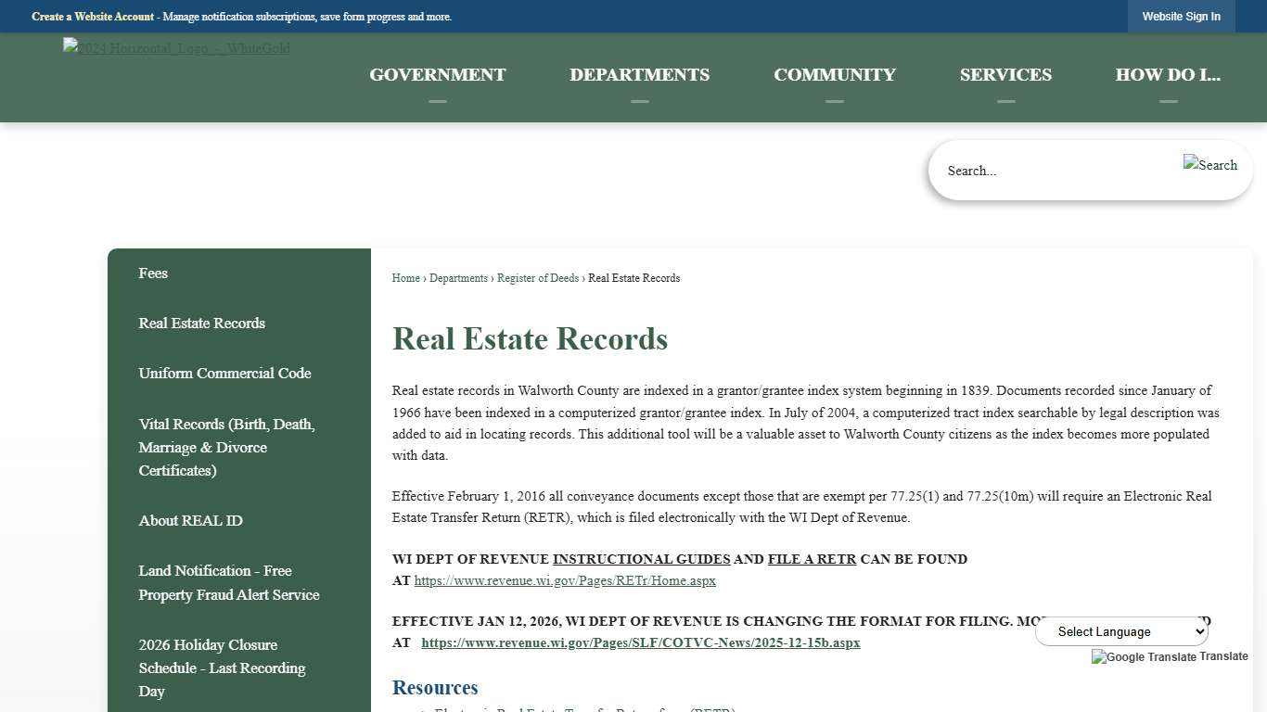Open Land Notification Property Fraud Alert Service
This screenshot has height=712, width=1267.
[228, 582]
